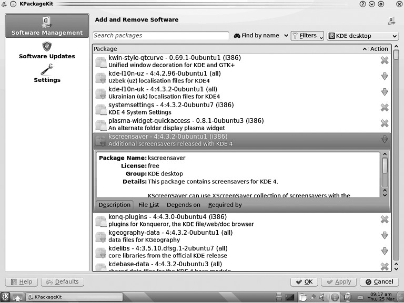This screenshot has height=303, width=404.
Task: Click install arrow for kde-l10n-uz package
Action: [385, 77]
